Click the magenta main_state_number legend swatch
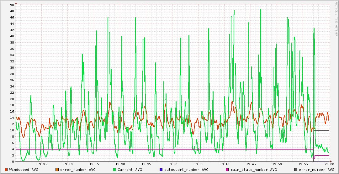This screenshot has width=339, height=174. (x=227, y=170)
